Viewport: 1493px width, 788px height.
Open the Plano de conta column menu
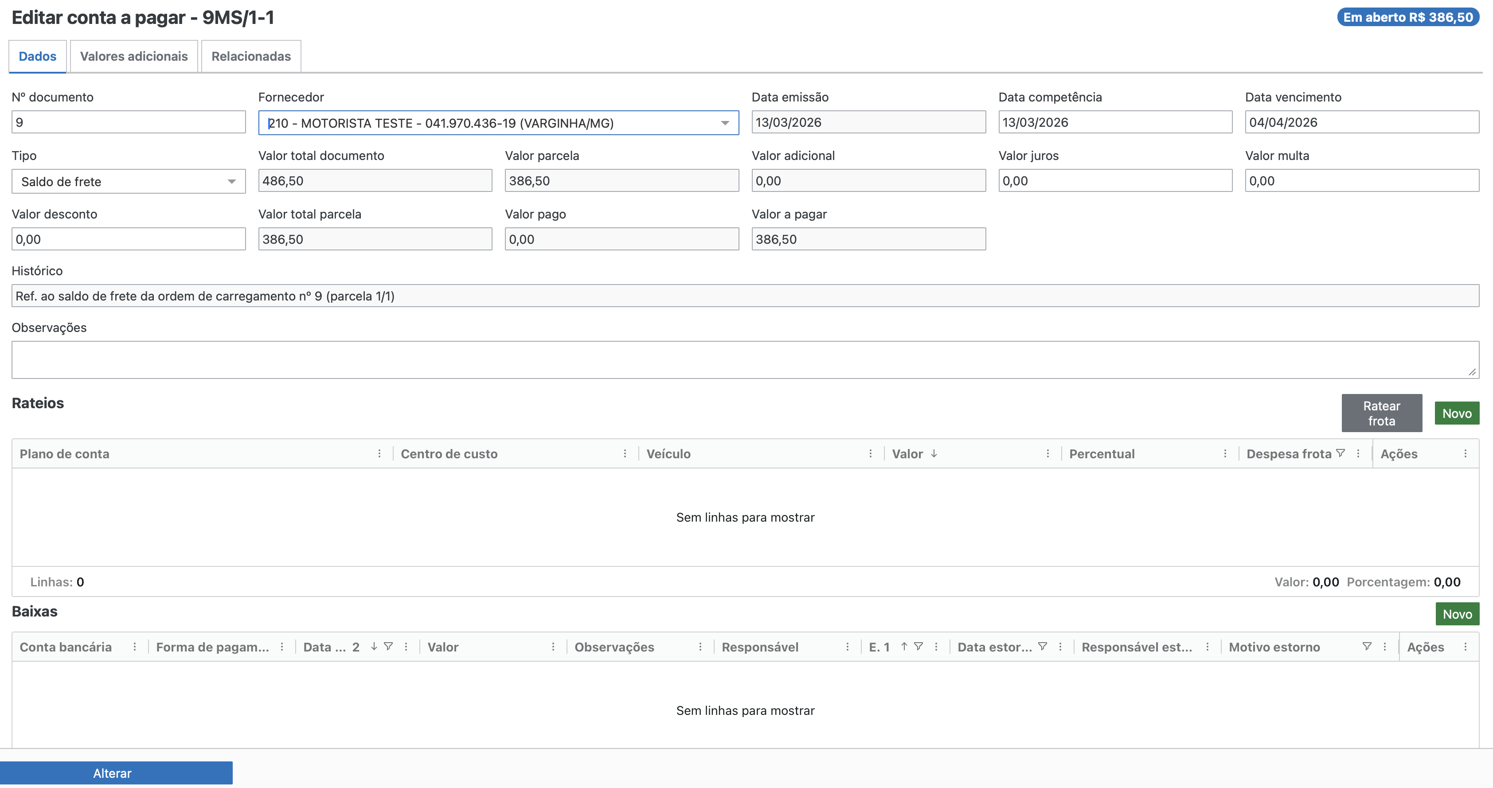pos(379,454)
